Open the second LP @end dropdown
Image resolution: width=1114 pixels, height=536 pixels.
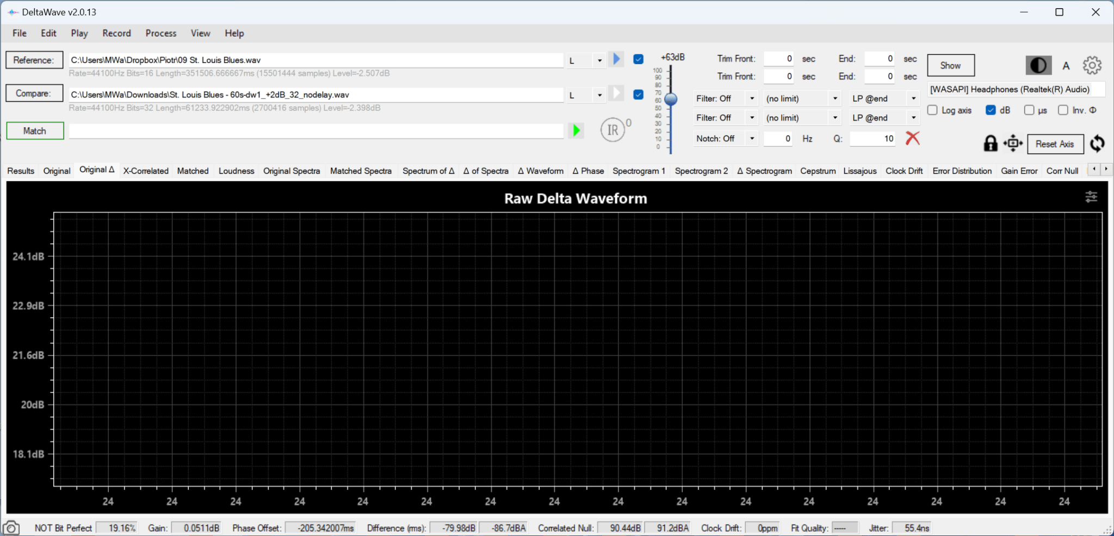point(884,117)
